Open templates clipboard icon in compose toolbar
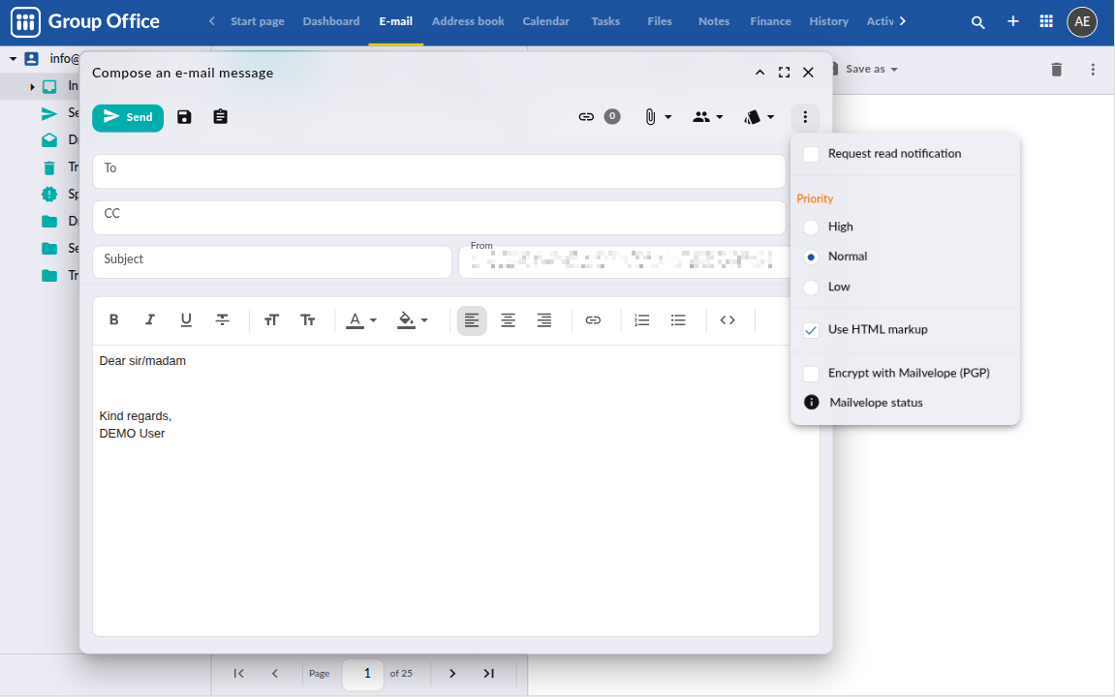The image size is (1115, 697). coord(221,117)
